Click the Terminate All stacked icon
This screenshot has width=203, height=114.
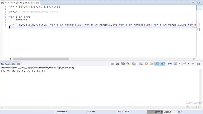click(134, 64)
